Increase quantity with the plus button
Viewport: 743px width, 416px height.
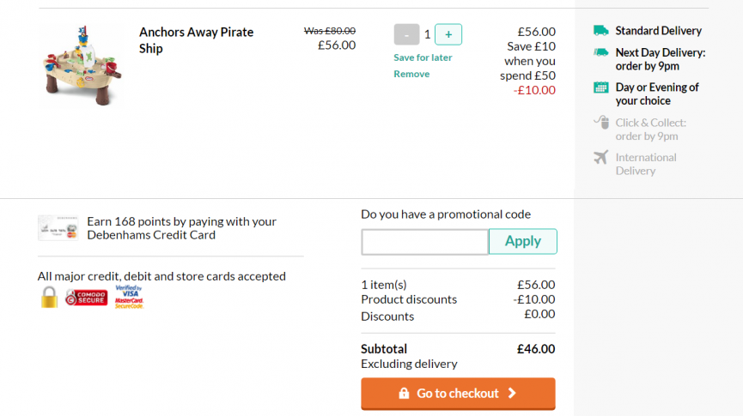[448, 34]
